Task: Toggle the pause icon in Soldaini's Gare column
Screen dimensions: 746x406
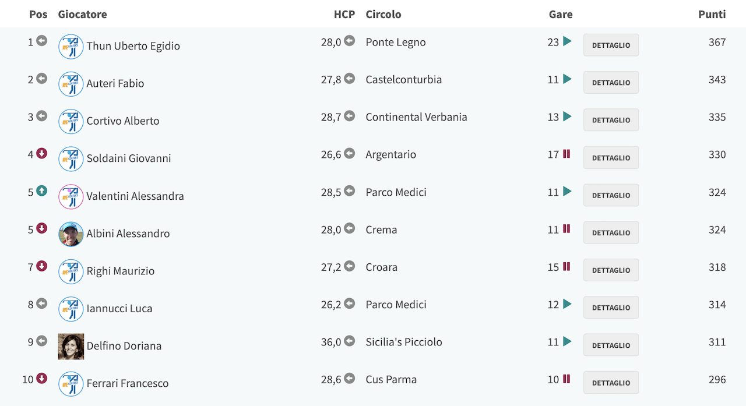Action: (566, 154)
